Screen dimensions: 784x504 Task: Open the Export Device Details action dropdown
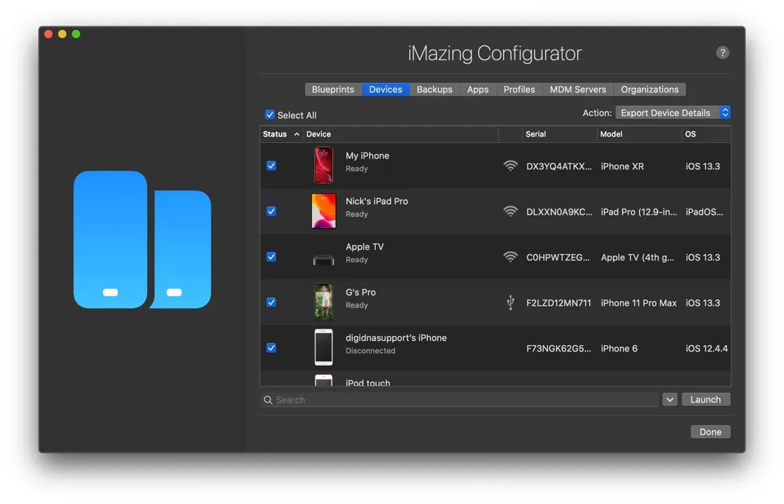tap(673, 112)
